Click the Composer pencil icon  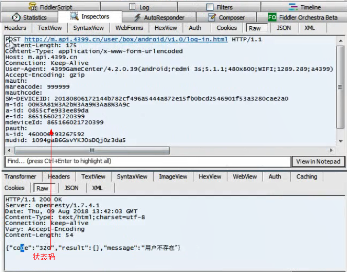(x=212, y=17)
